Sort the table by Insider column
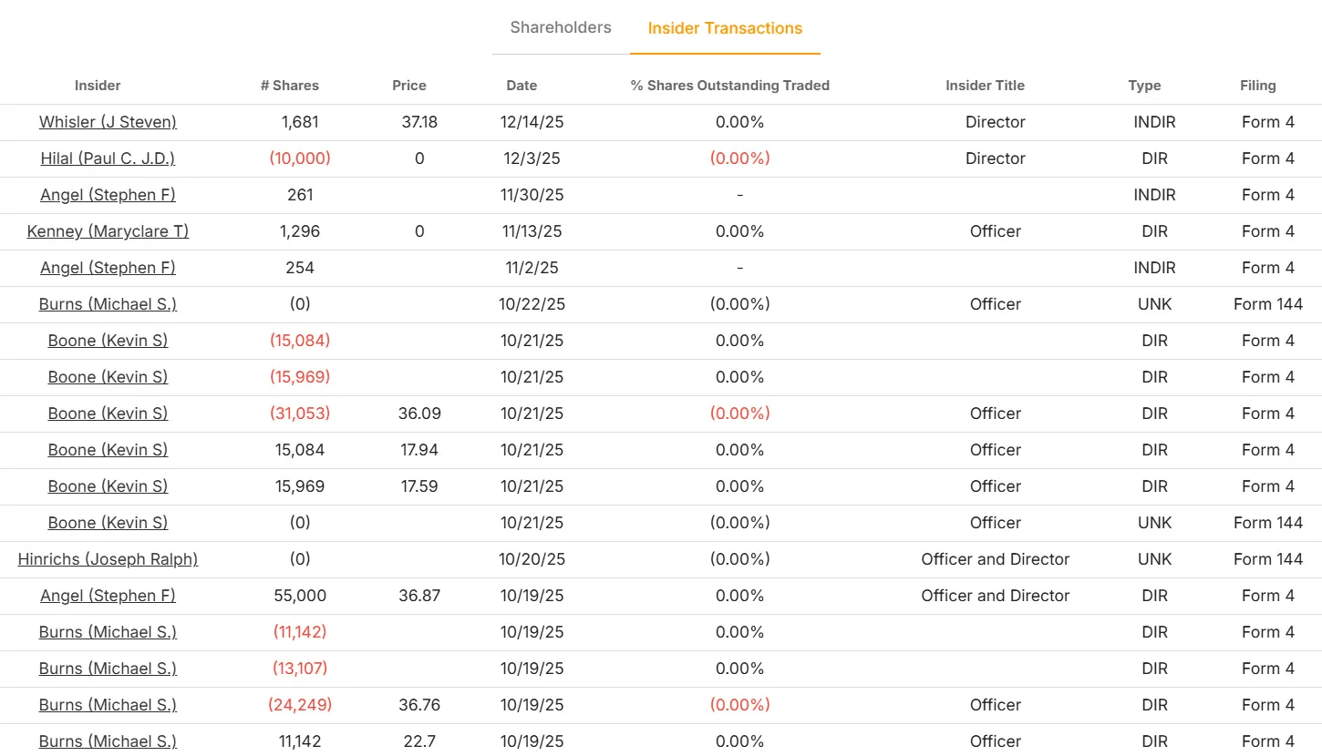Screen dimensions: 1322x756 point(98,86)
